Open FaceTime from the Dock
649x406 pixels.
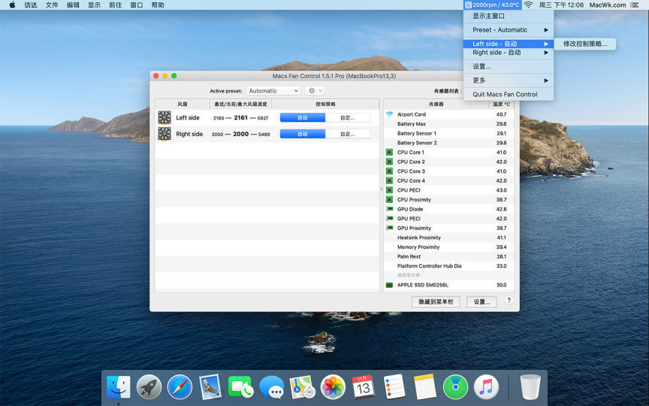241,386
